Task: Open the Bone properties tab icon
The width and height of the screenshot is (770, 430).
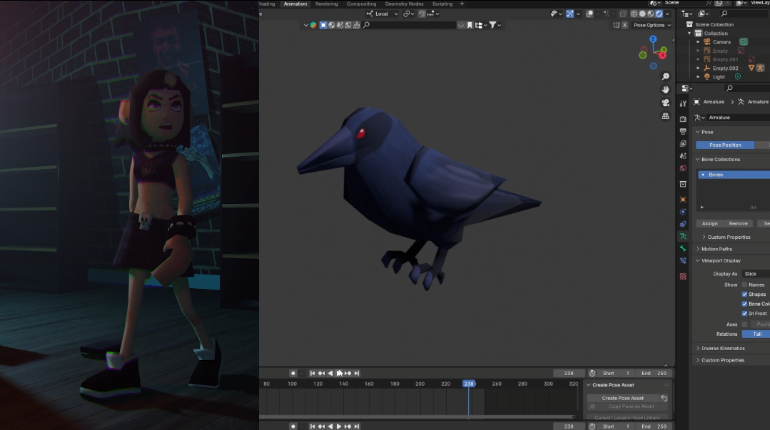Action: (683, 248)
